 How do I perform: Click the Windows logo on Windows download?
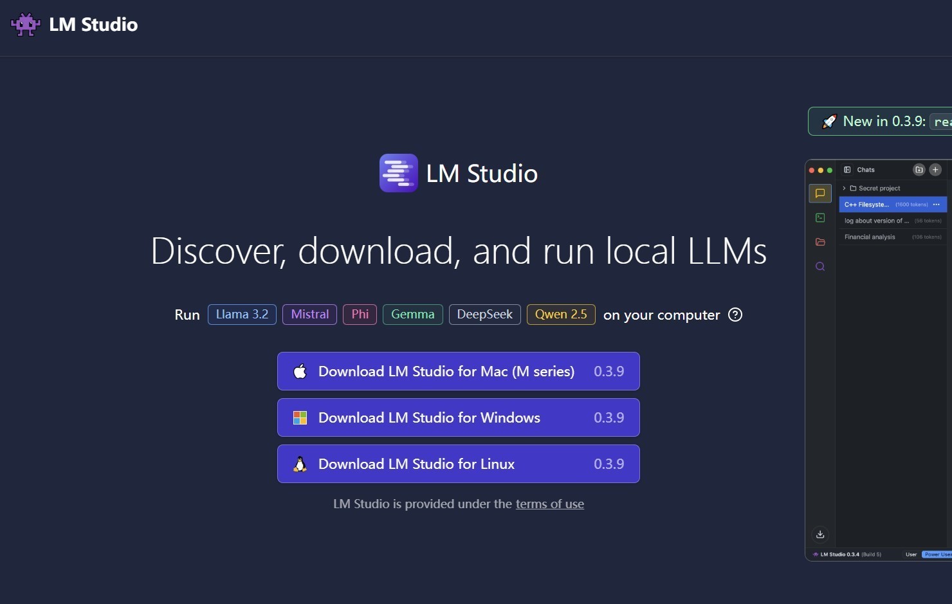point(300,418)
